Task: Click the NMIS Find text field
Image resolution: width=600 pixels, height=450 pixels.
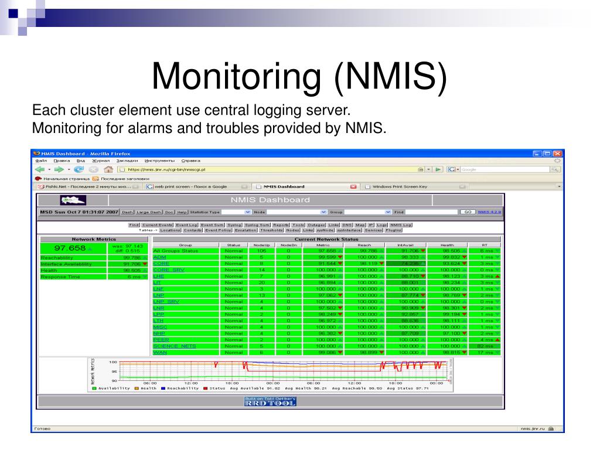Action: pyautogui.click(x=431, y=212)
